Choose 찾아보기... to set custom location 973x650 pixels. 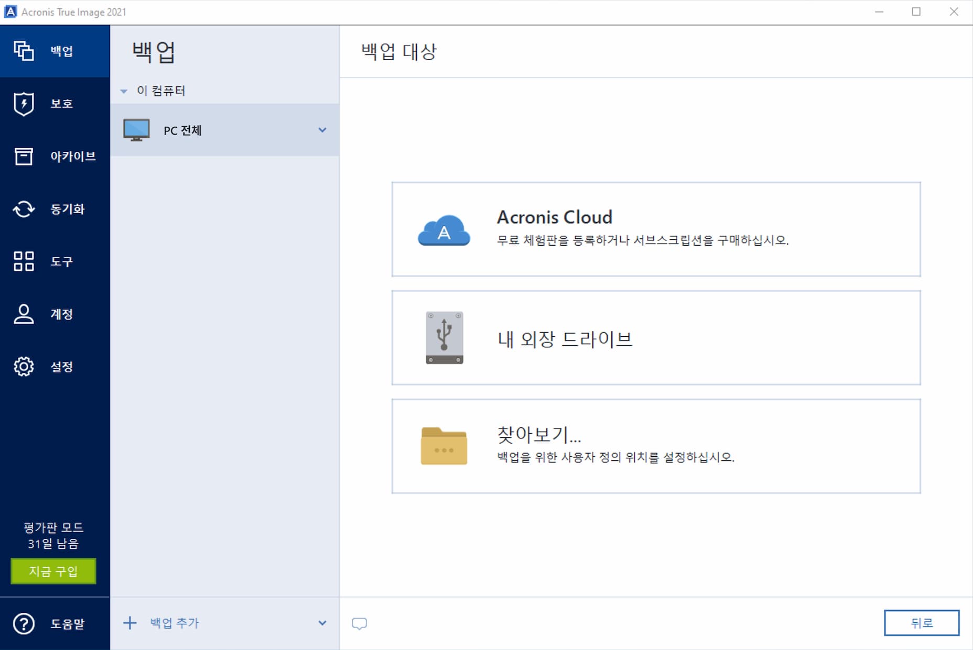click(x=656, y=446)
